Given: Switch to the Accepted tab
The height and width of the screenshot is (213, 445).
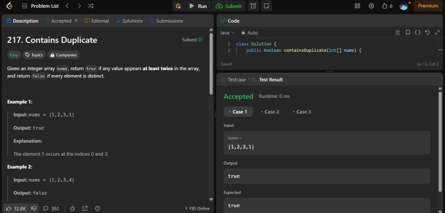Looking at the screenshot, I should (x=58, y=21).
